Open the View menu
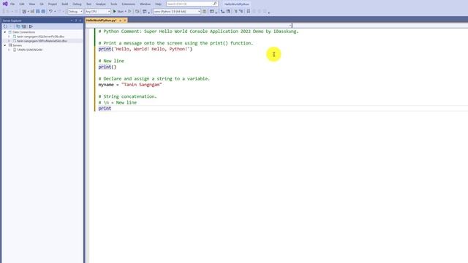 pyautogui.click(x=32, y=4)
